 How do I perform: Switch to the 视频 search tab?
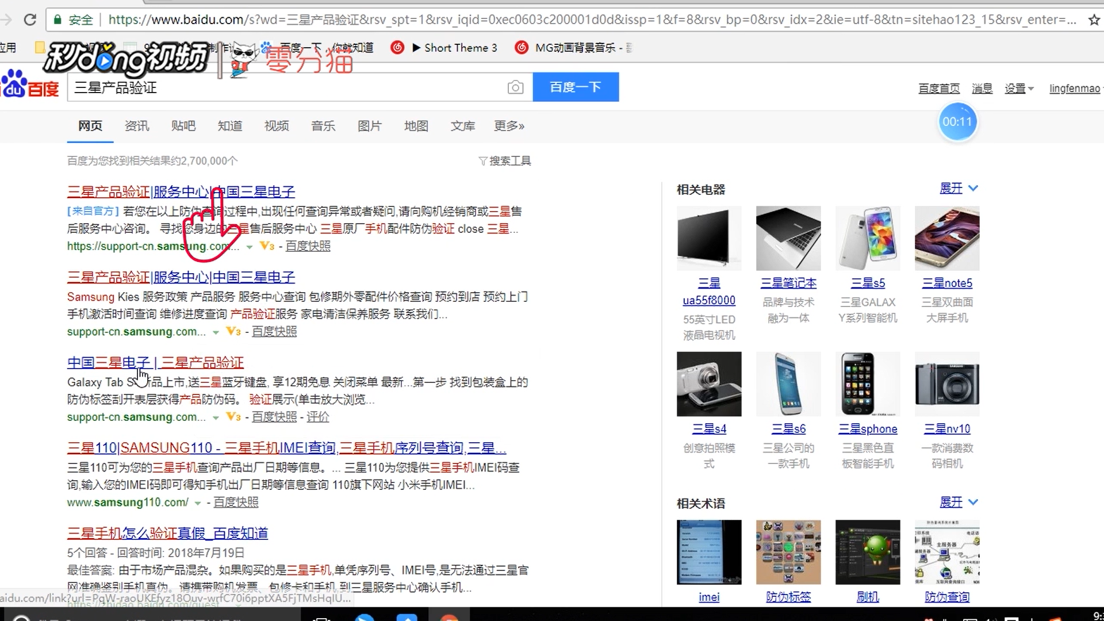tap(276, 126)
